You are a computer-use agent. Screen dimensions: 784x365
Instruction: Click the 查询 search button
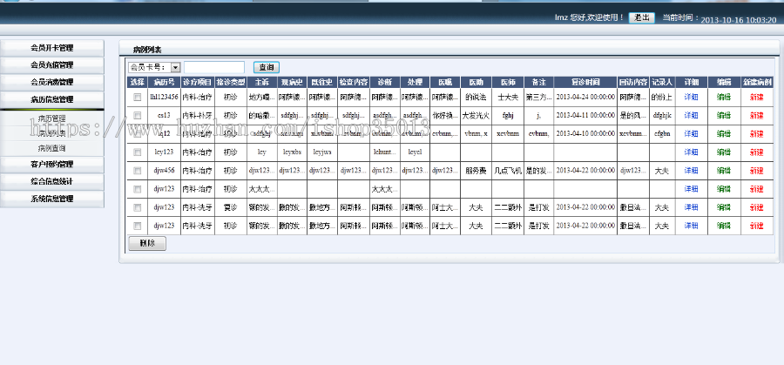pyautogui.click(x=267, y=67)
